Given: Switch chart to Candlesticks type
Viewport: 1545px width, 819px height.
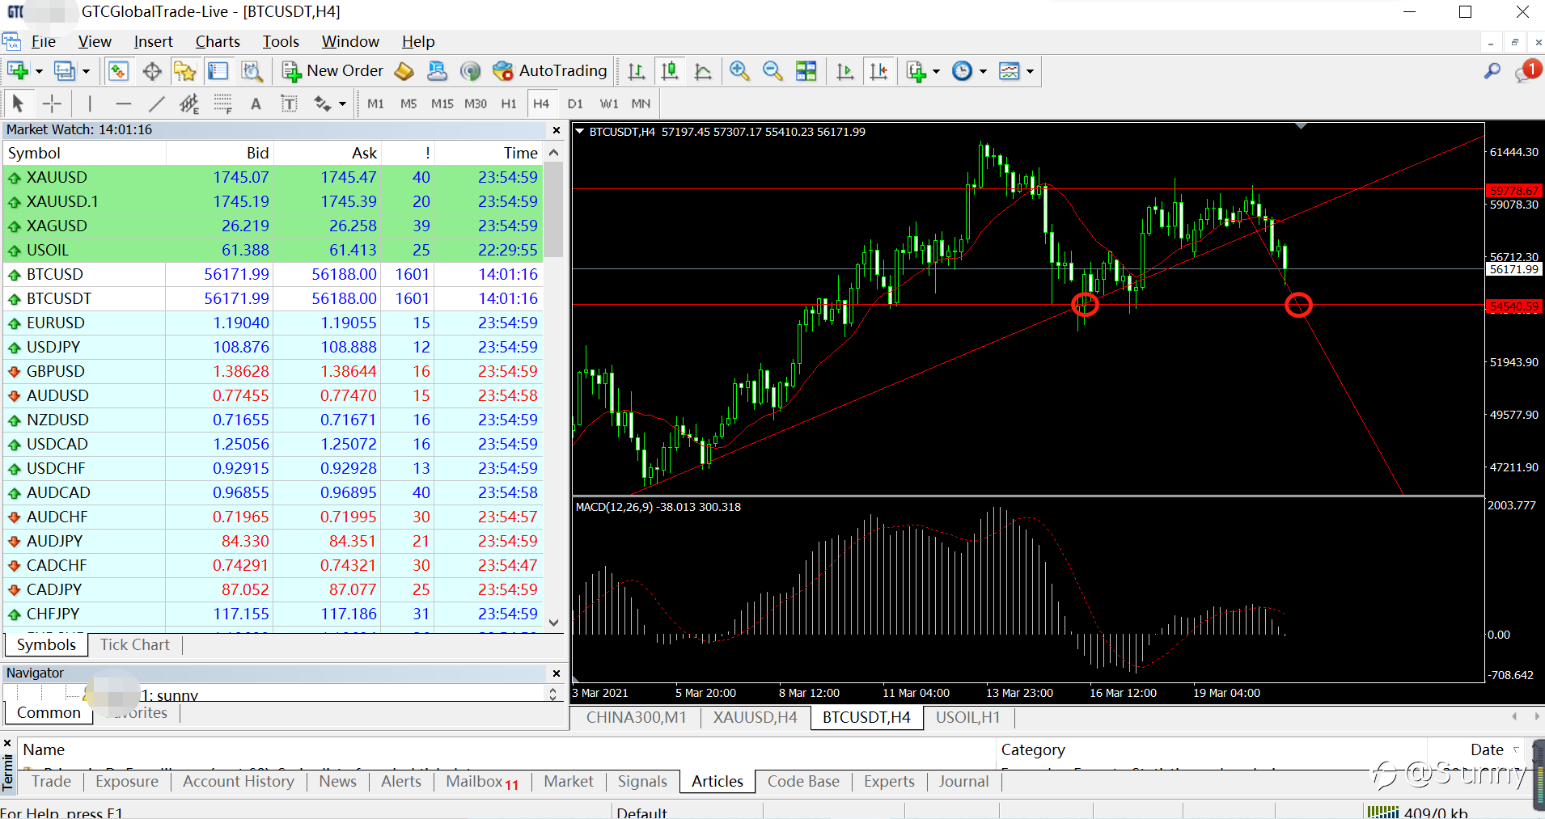Looking at the screenshot, I should 670,71.
